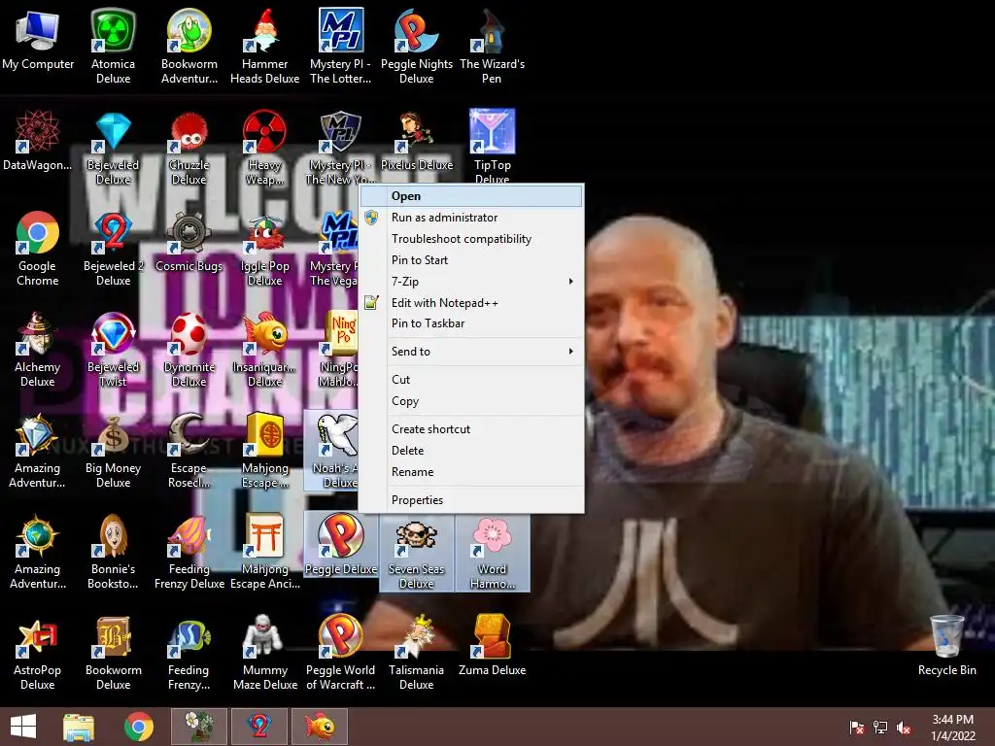Switch to Bejeweled 2 taskbar window
Viewport: 995px width, 746px height.
258,727
